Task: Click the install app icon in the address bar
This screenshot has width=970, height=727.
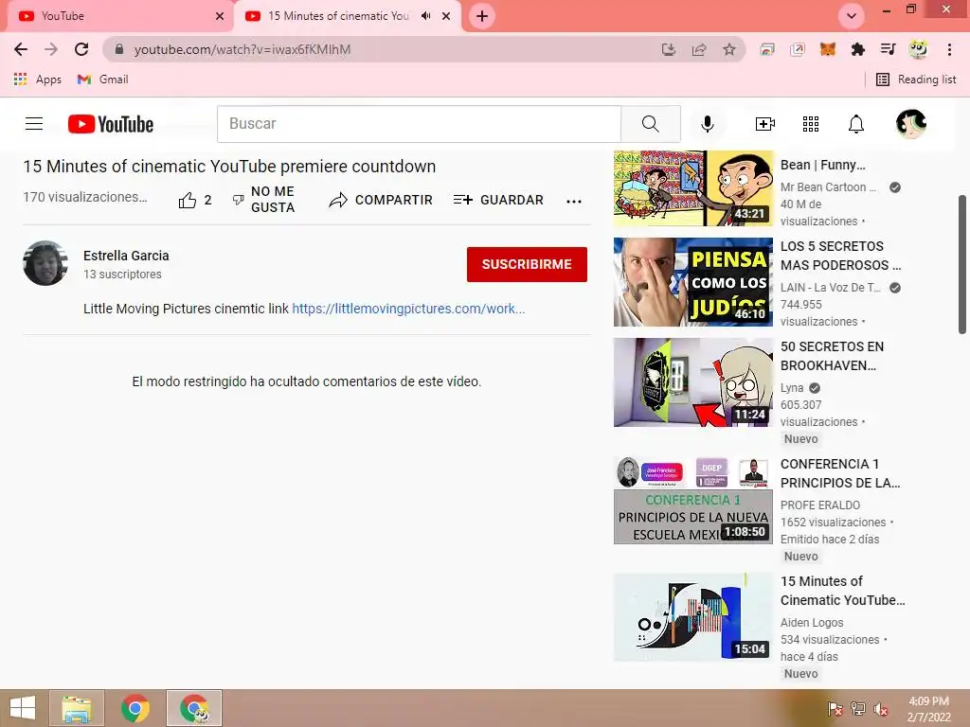Action: coord(668,49)
